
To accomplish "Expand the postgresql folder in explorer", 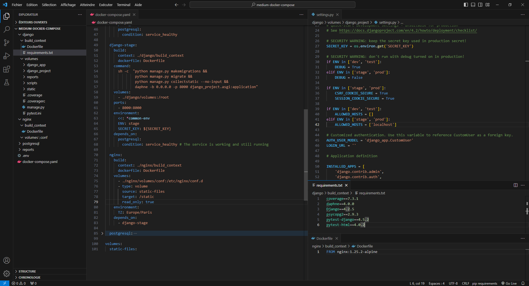I will click(x=31, y=144).
